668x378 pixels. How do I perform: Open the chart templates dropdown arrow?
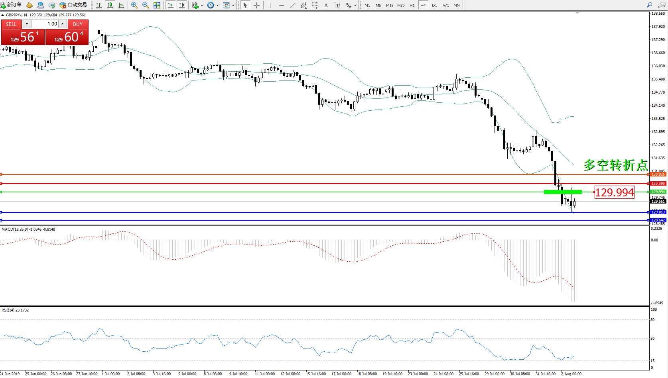pos(233,6)
